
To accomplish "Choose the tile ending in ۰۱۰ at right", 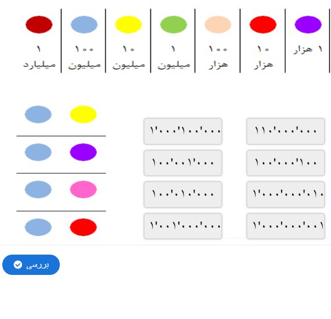I will click(285, 194).
